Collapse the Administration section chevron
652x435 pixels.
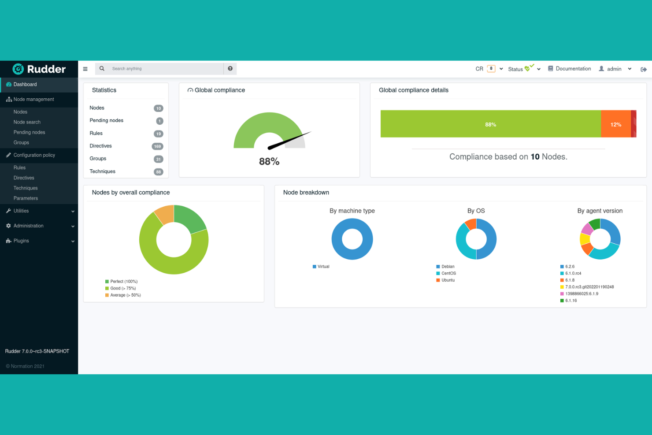[x=73, y=226]
